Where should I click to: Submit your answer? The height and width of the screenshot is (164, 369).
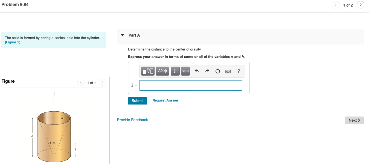tap(137, 100)
